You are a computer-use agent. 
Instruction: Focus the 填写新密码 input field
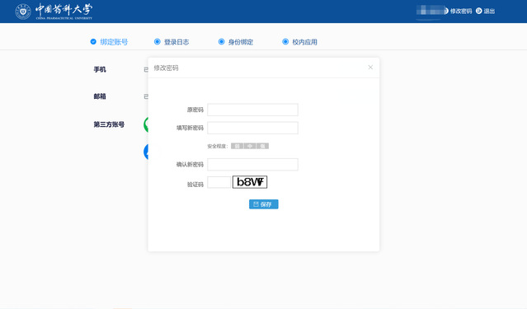coord(252,128)
